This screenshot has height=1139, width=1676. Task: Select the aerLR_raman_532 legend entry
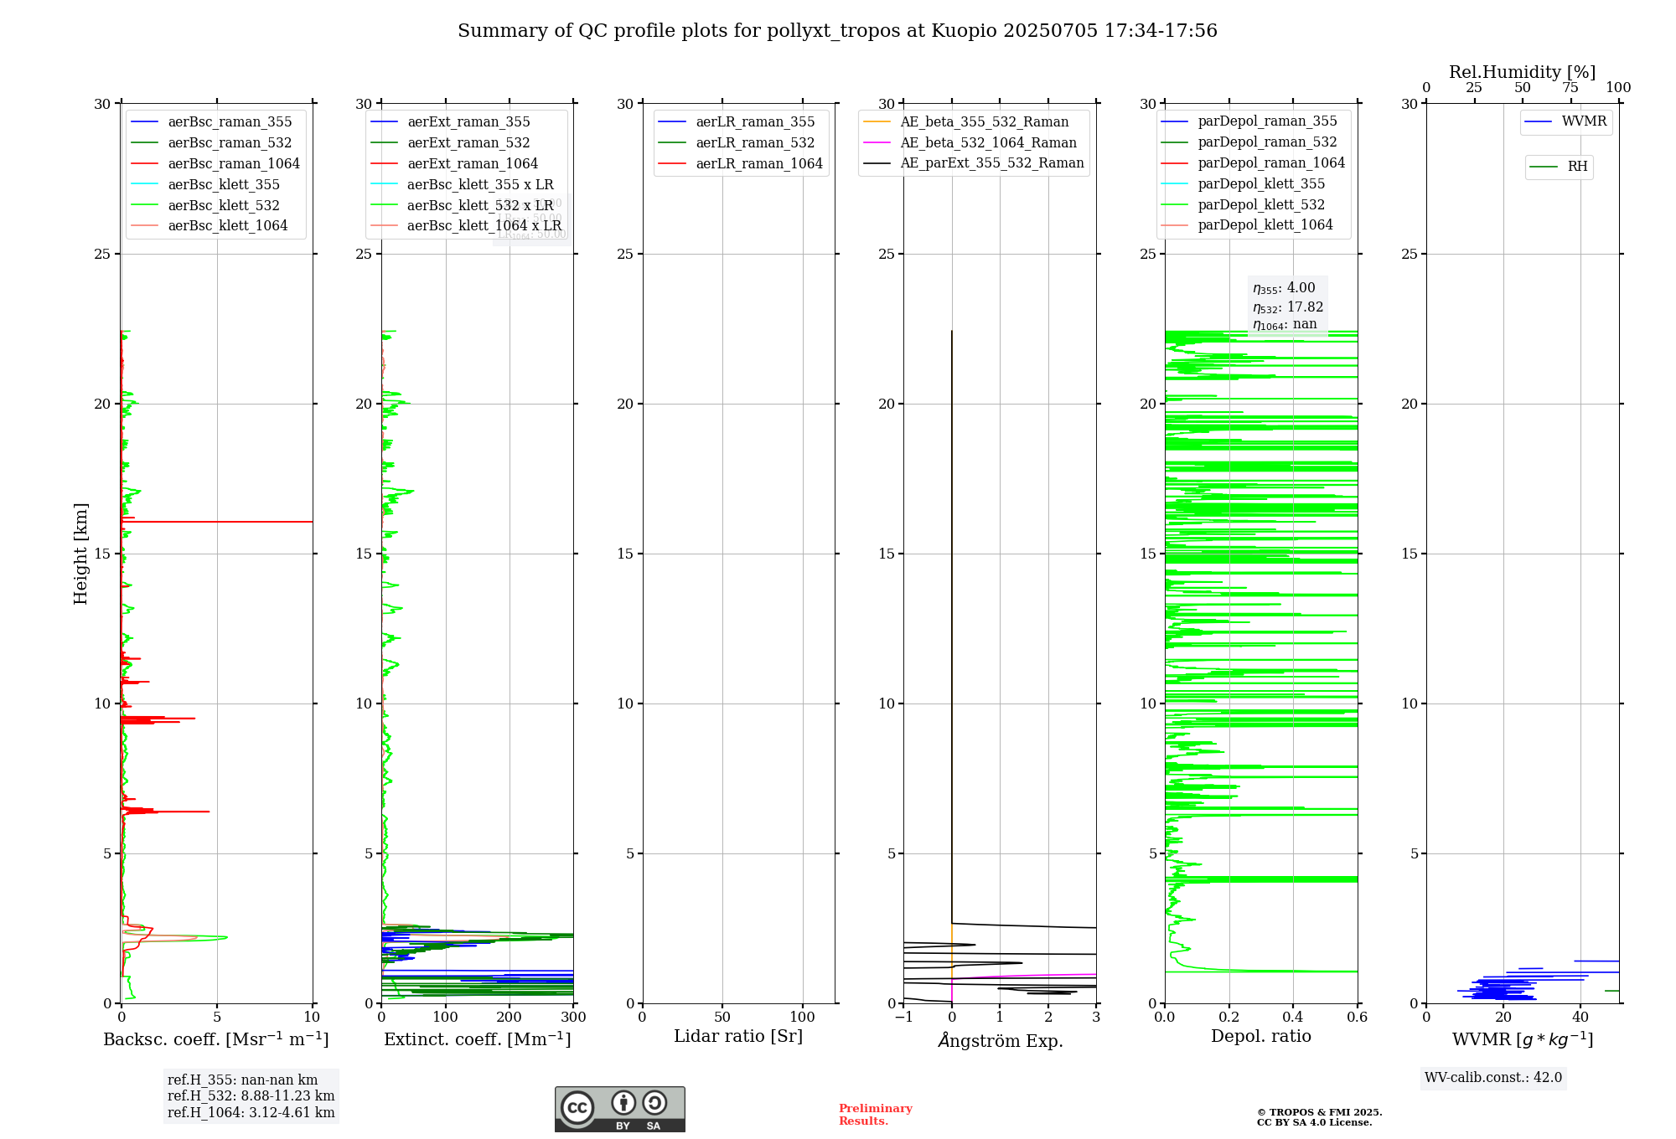tap(754, 143)
